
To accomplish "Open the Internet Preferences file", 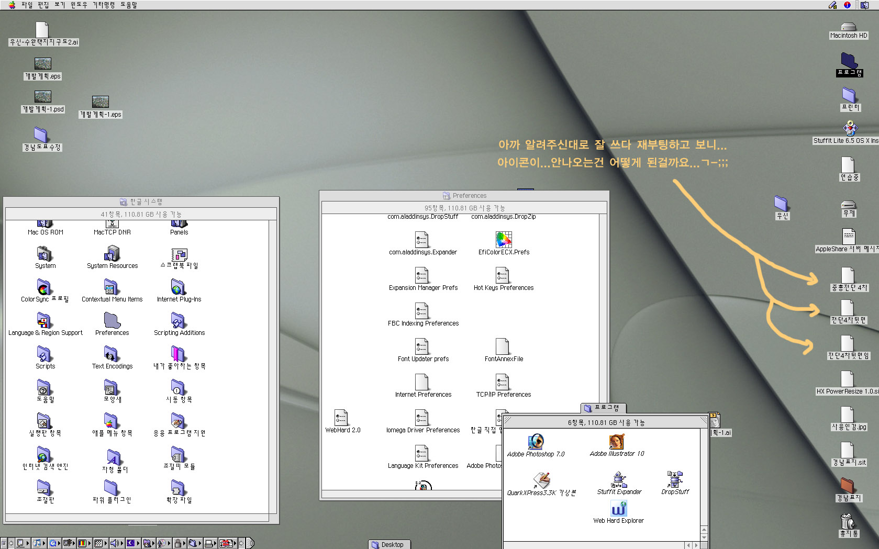I will pyautogui.click(x=422, y=383).
